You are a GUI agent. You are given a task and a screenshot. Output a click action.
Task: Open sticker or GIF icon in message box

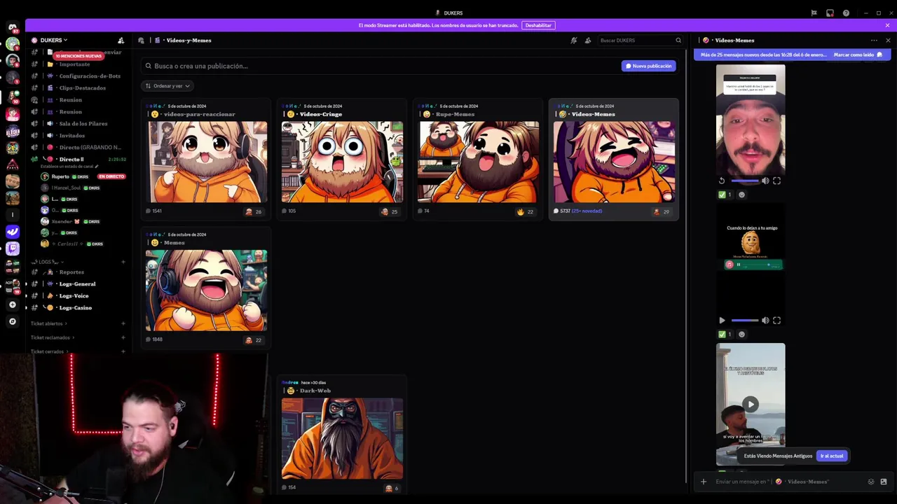pyautogui.click(x=884, y=482)
